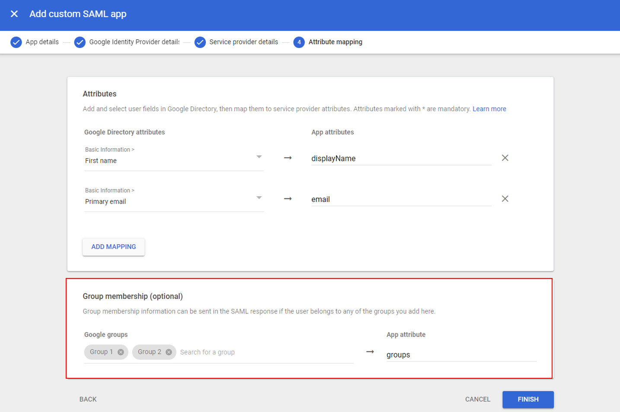This screenshot has width=620, height=412.
Task: Select the Attribute mapping step label
Action: (336, 42)
